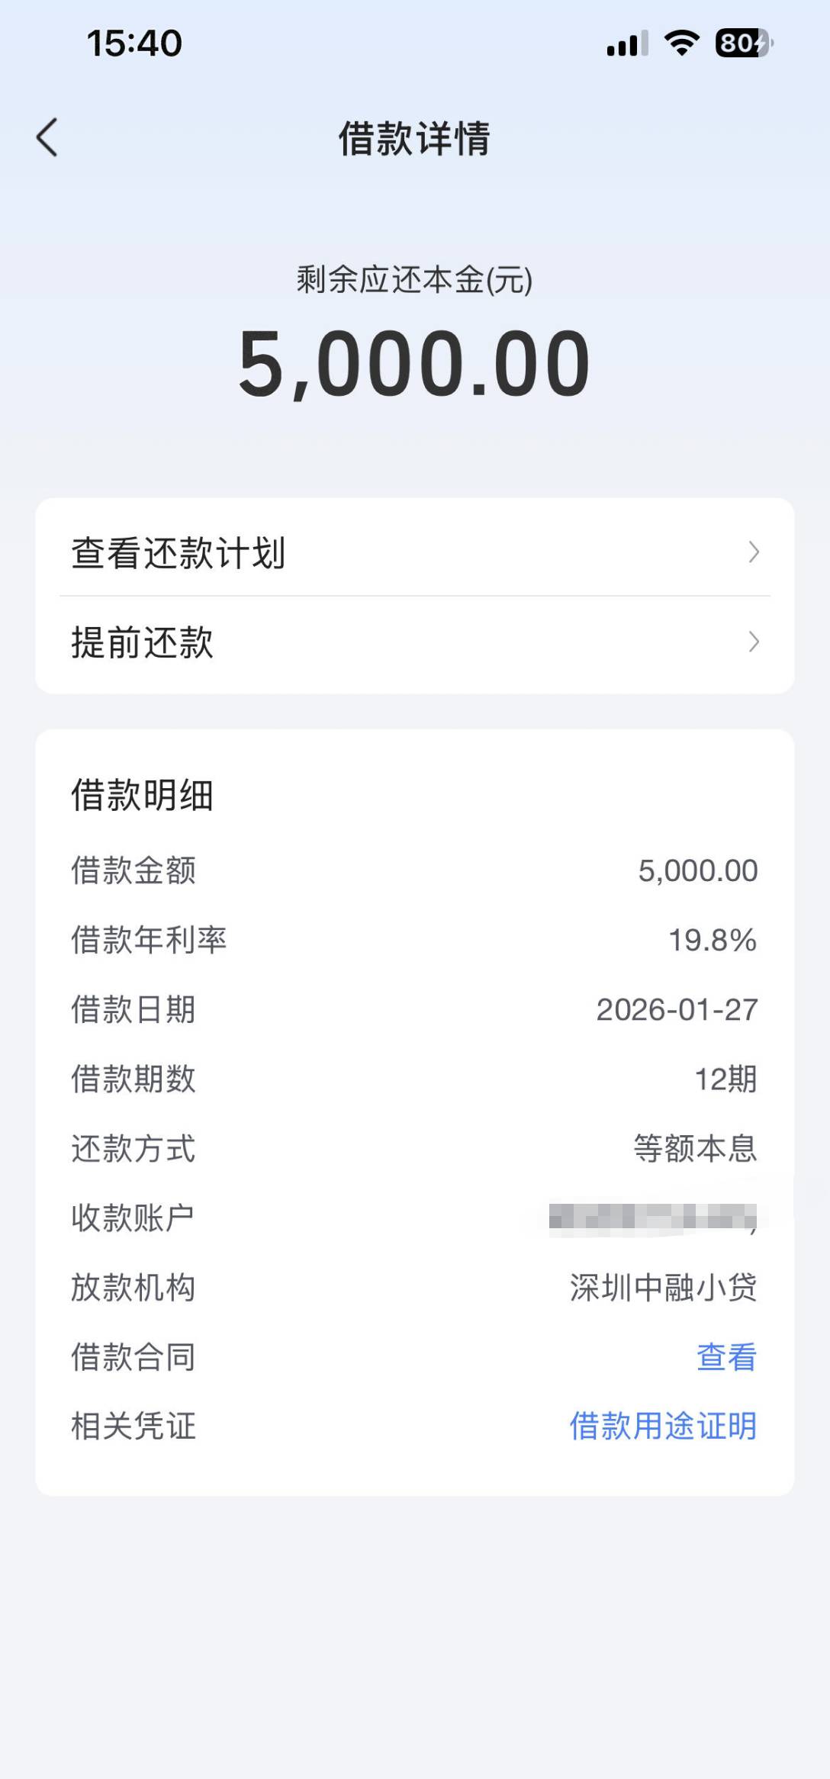Tap the 借款详情 page title
This screenshot has height=1779, width=830.
point(414,139)
